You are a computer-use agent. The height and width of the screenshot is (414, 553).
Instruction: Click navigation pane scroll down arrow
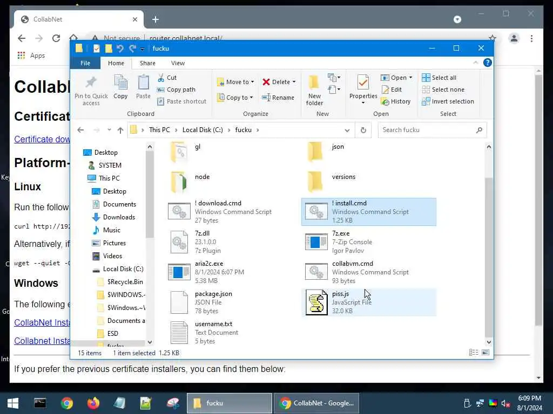[150, 342]
